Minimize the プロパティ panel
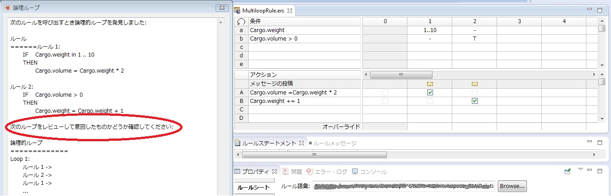Viewport: 611px width, 196px height. pos(590,171)
